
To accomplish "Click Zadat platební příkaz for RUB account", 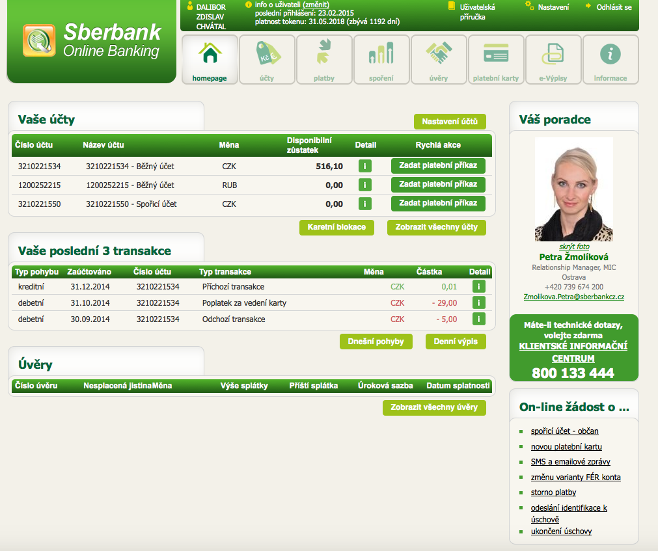I will (x=438, y=185).
